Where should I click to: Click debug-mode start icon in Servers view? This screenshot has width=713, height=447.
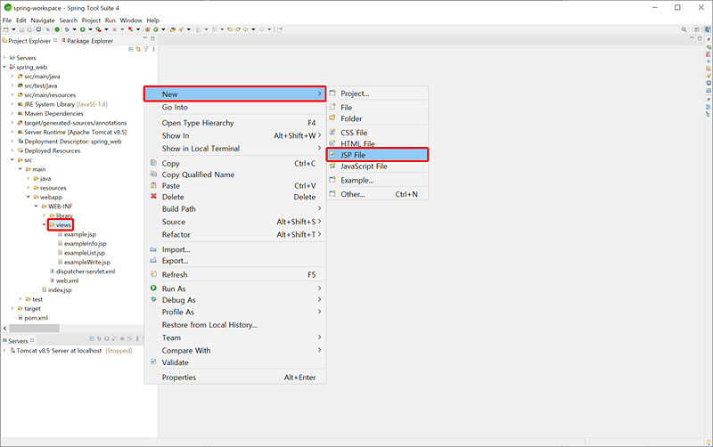(x=99, y=338)
